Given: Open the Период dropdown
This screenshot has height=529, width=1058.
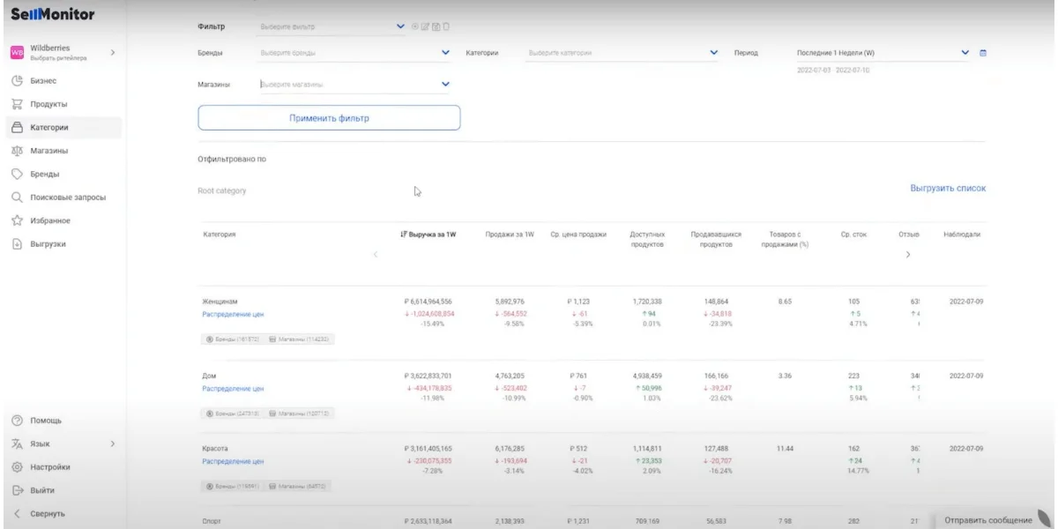Looking at the screenshot, I should (964, 54).
